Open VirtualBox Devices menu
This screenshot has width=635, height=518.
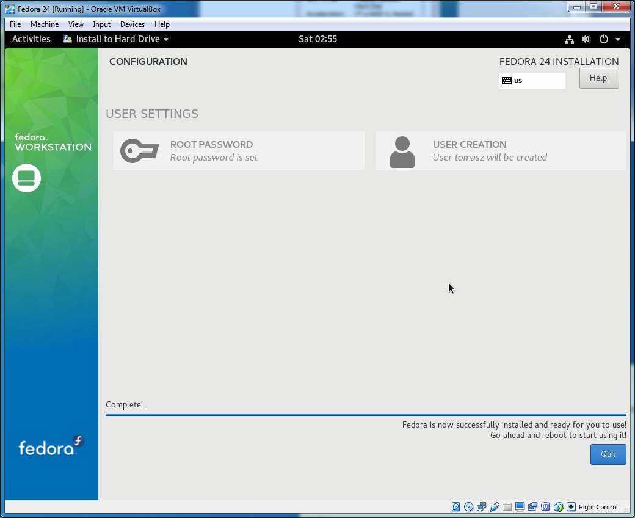point(132,24)
